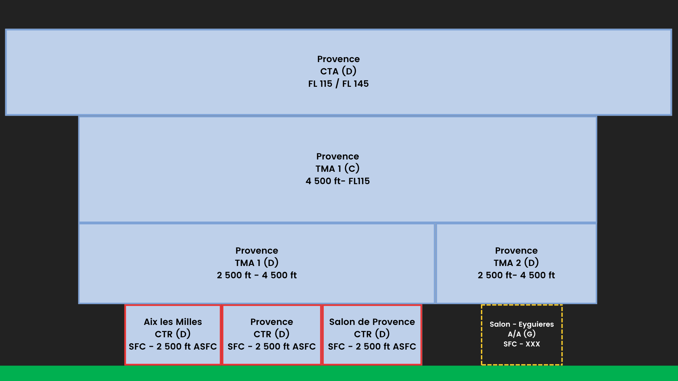The width and height of the screenshot is (678, 381).
Task: Click the 2 500 ft - 4 500 ft label
Action: coord(257,275)
